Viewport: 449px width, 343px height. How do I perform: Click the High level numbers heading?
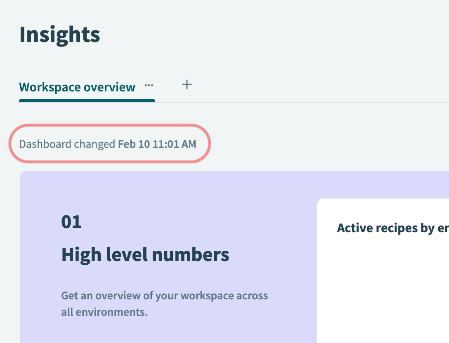[x=145, y=255]
